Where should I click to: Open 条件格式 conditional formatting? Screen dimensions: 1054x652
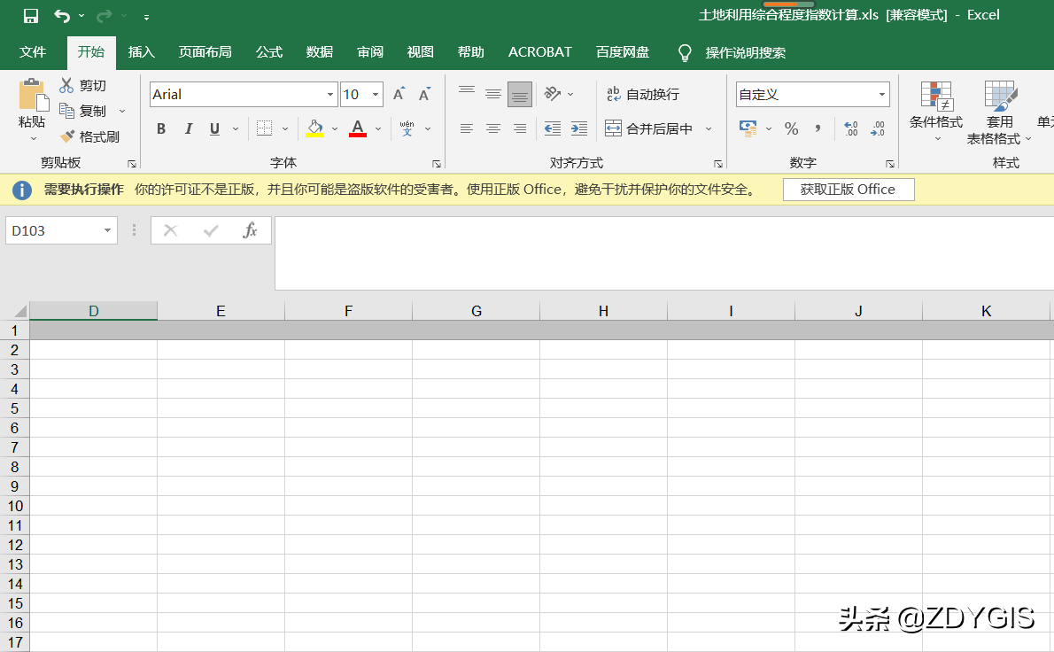(x=935, y=112)
